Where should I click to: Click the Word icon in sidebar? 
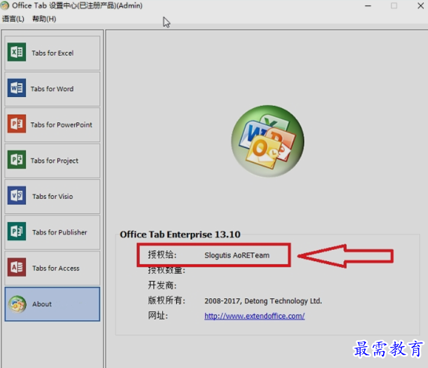coord(16,88)
